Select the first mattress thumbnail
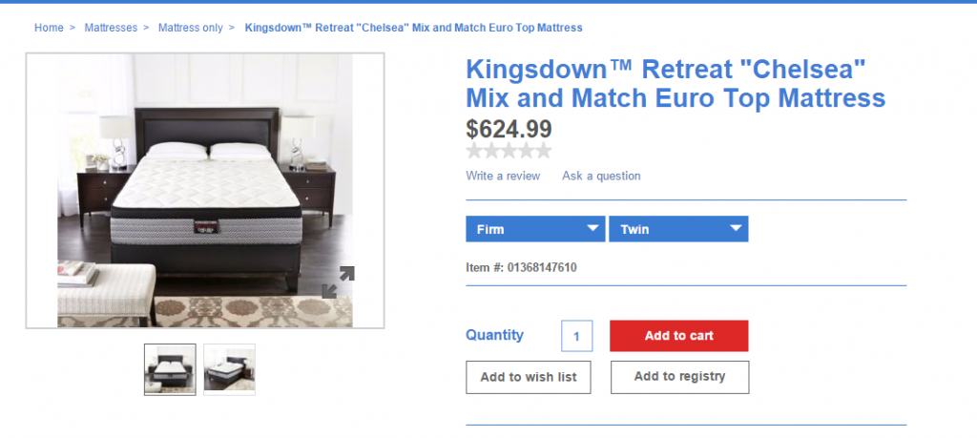 click(170, 369)
